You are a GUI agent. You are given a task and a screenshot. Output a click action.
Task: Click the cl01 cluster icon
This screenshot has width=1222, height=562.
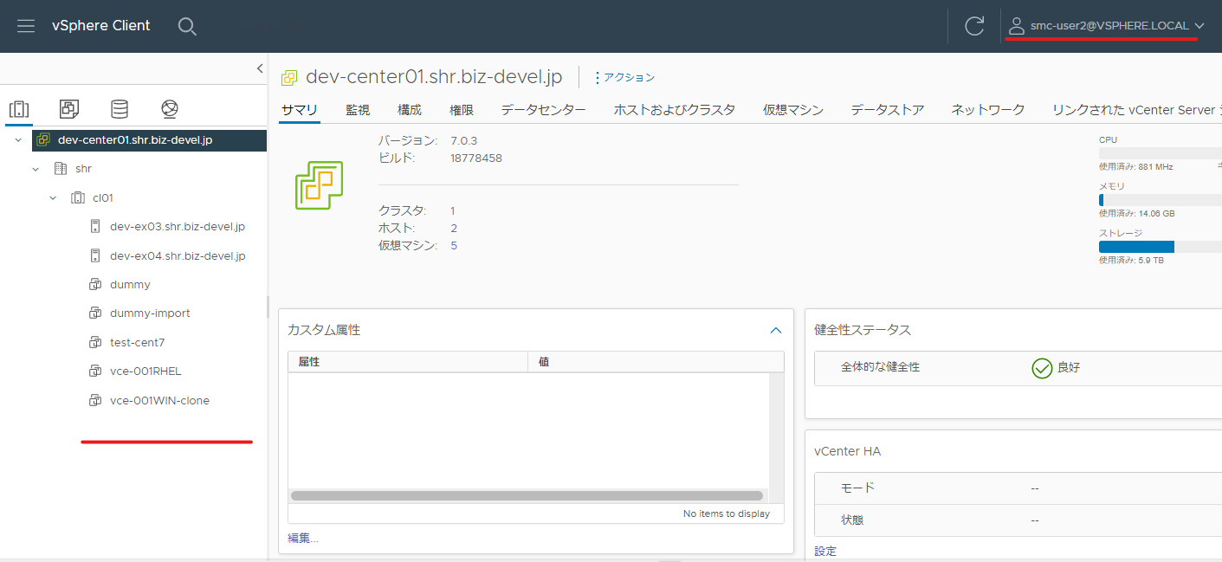pos(78,197)
